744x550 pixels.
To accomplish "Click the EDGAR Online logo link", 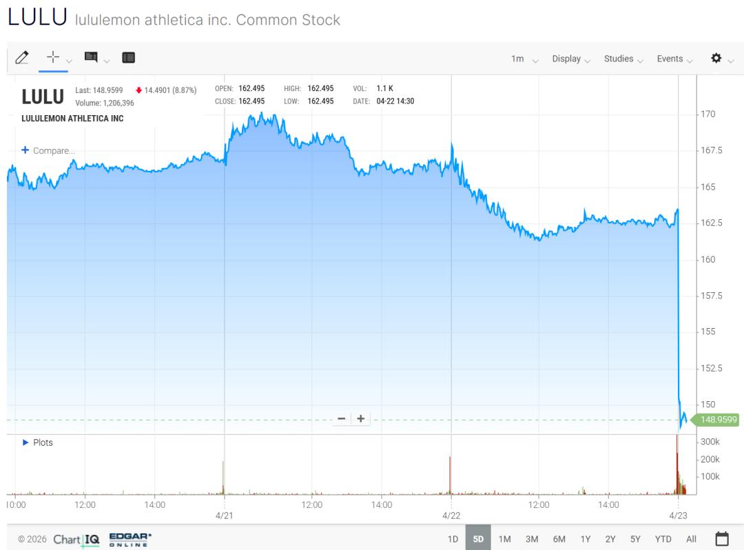I will pyautogui.click(x=130, y=539).
